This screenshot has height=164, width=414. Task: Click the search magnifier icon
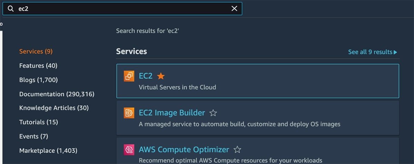11,9
